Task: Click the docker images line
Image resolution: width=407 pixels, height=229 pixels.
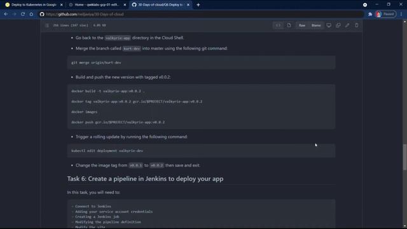Action: coord(84,112)
